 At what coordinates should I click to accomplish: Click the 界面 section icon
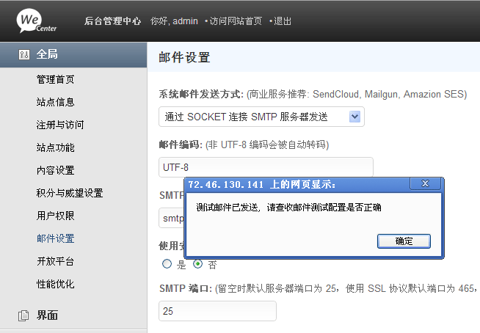(x=23, y=315)
